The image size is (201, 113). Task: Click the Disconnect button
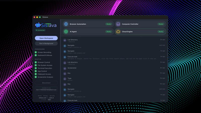(x=46, y=83)
